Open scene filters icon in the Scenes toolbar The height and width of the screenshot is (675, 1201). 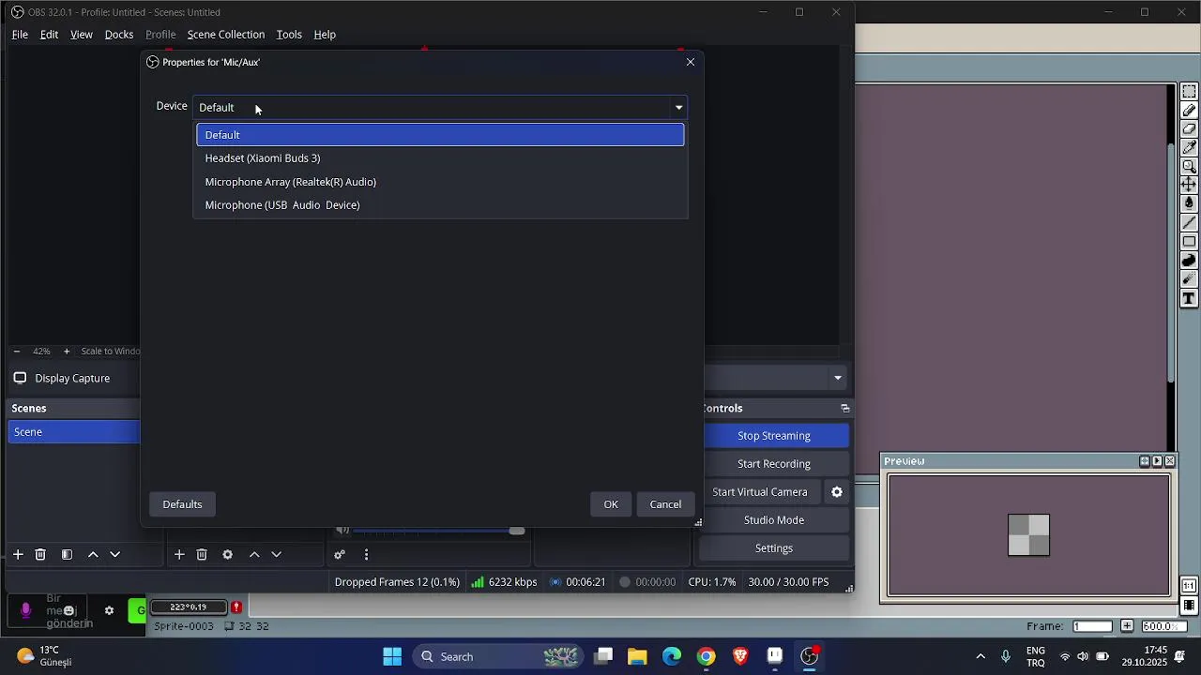click(67, 555)
